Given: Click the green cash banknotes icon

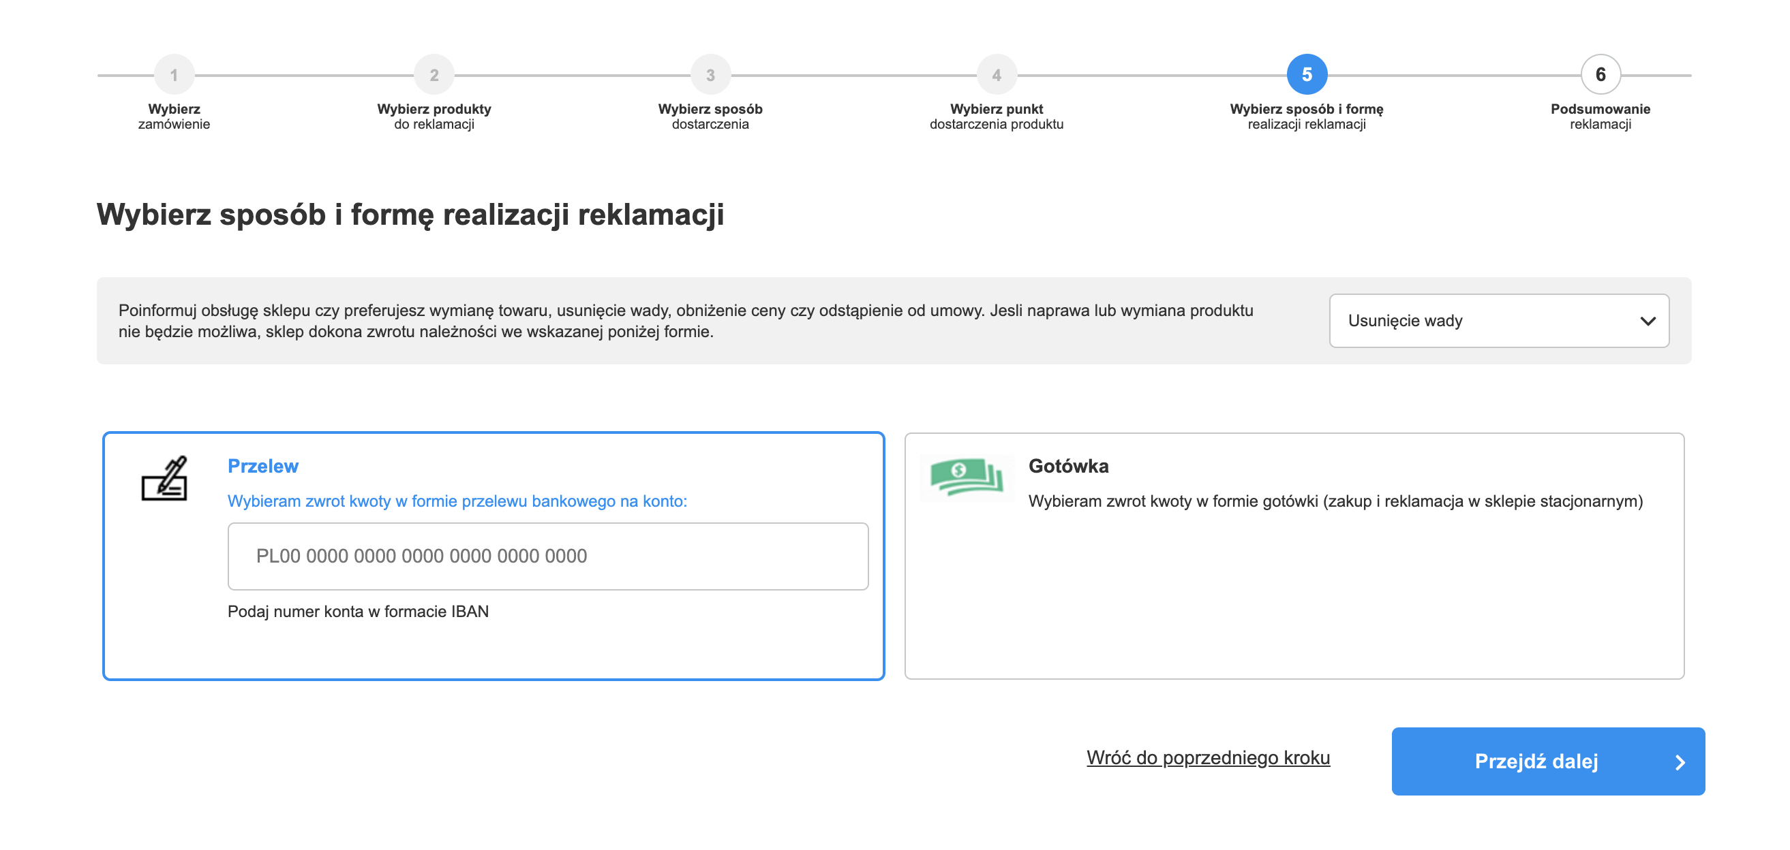Looking at the screenshot, I should [967, 477].
